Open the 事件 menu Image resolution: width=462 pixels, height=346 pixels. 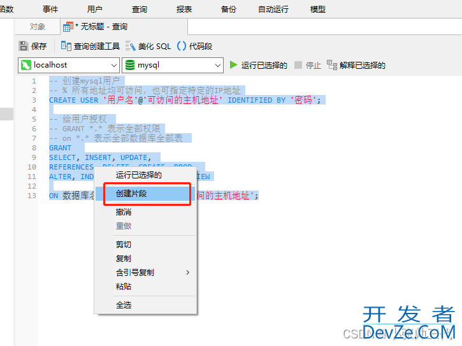[50, 10]
